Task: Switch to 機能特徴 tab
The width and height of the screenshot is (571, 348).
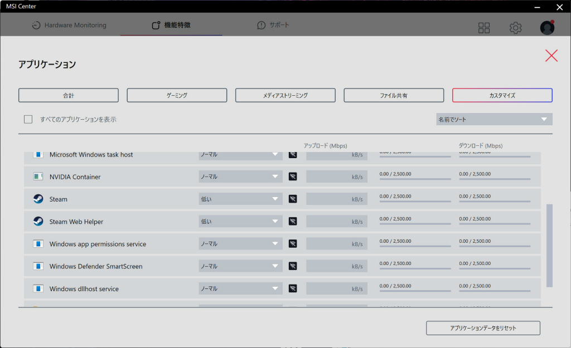Action: (171, 25)
